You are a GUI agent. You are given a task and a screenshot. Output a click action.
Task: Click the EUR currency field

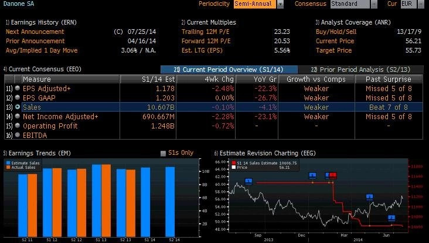[x=408, y=4]
